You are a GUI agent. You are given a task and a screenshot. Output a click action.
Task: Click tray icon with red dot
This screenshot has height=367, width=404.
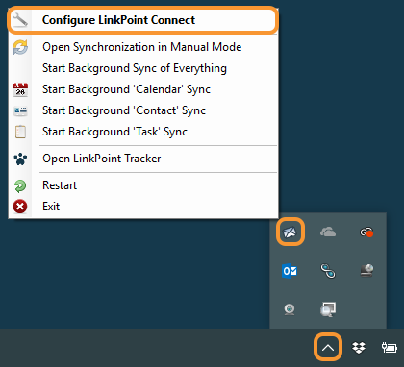[366, 232]
